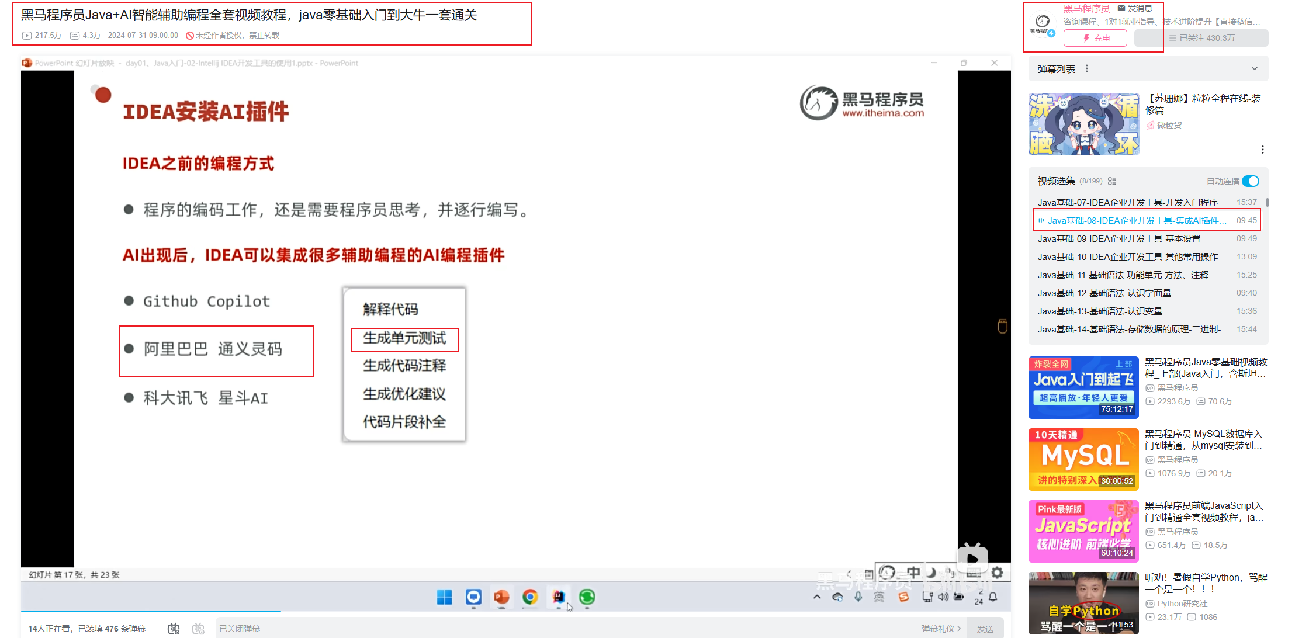The height and width of the screenshot is (638, 1309).
Task: Click the 已关注 430.3万 follow button
Action: point(1201,38)
